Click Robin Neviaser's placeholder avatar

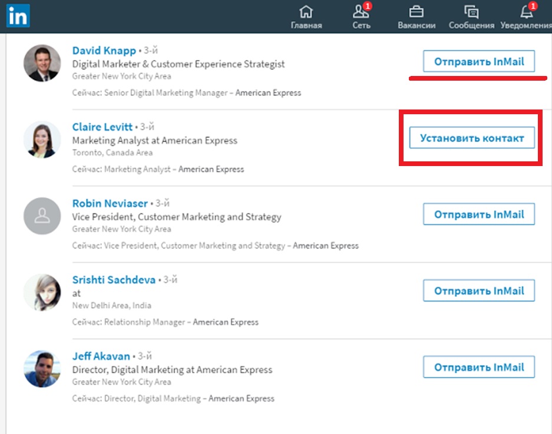click(42, 216)
